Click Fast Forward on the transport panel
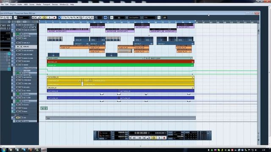 click(x=140, y=138)
